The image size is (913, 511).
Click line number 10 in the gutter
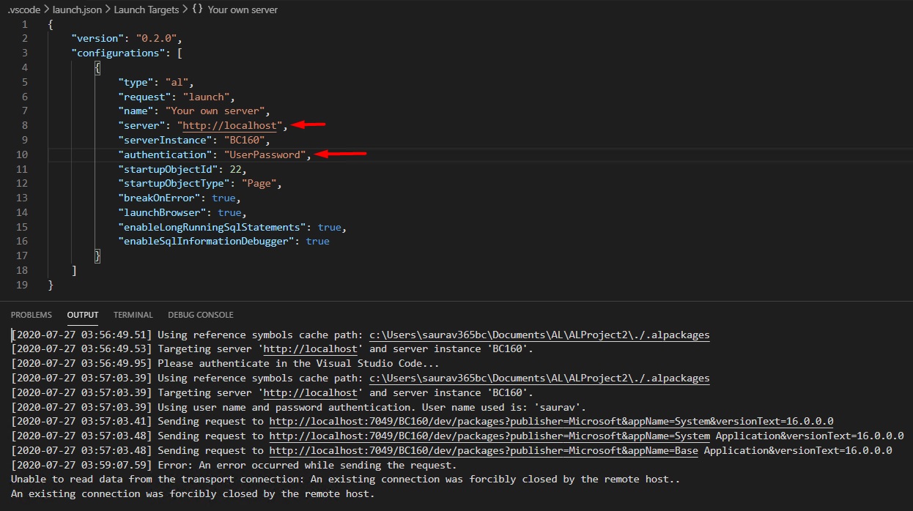click(x=22, y=154)
